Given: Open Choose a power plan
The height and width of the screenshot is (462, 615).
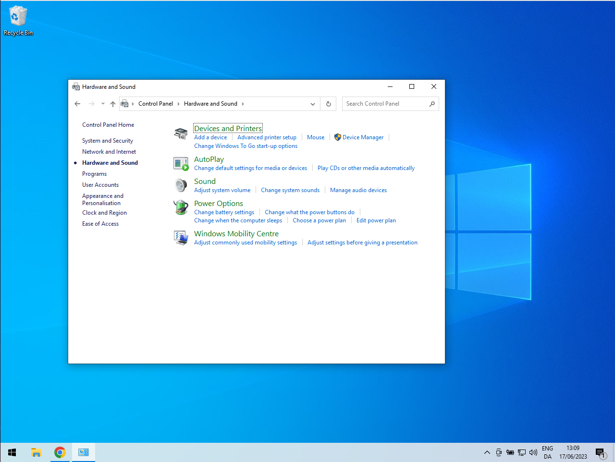Looking at the screenshot, I should (x=319, y=220).
